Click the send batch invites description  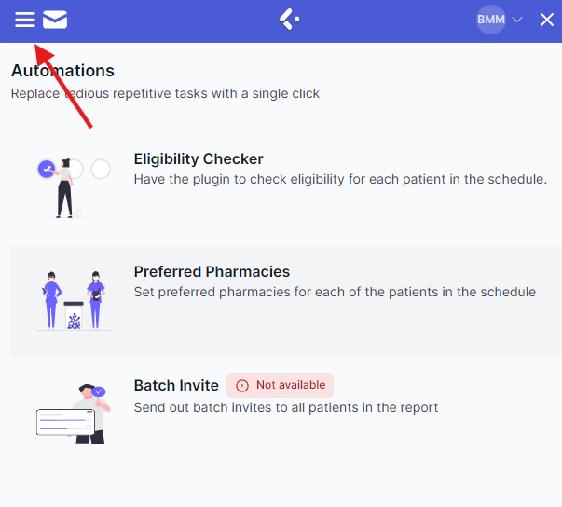(x=285, y=407)
